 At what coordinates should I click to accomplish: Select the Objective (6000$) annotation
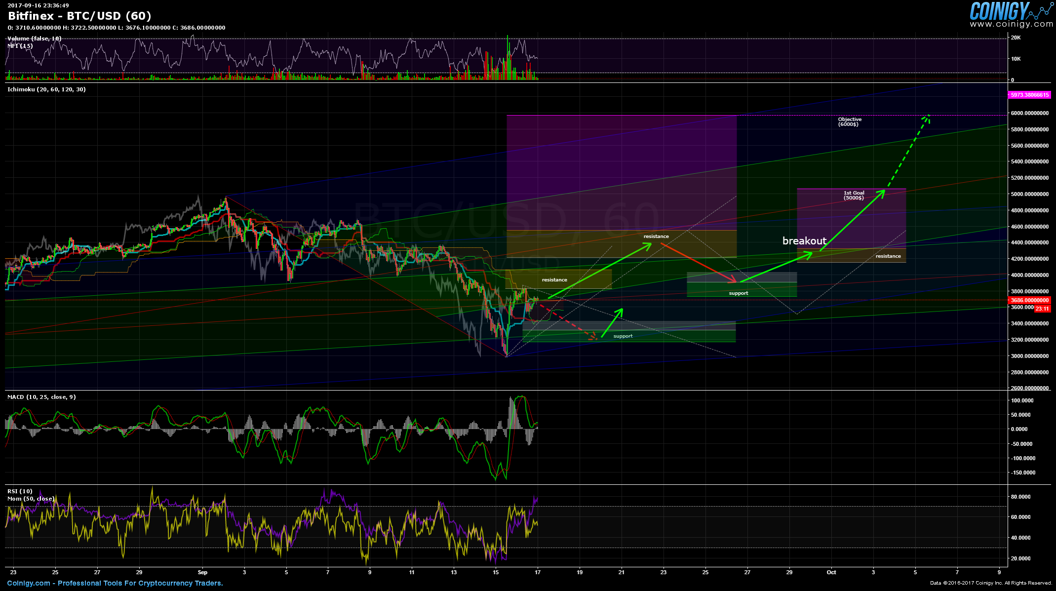(x=849, y=122)
